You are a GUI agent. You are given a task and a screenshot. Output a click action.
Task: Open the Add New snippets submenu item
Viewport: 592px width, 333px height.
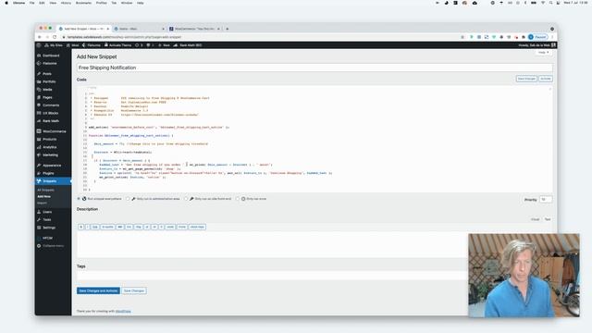tap(43, 196)
